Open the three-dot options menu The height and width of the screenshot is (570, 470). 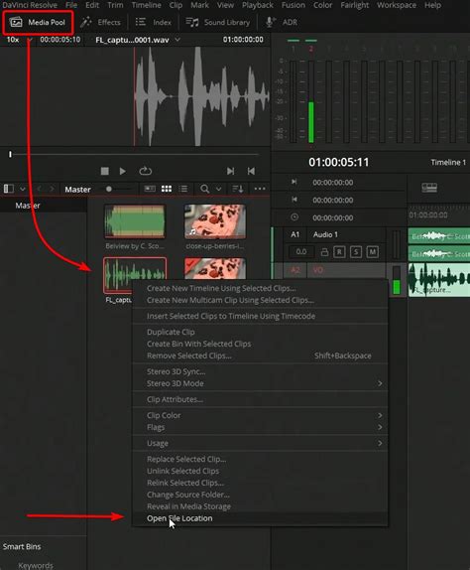[x=260, y=189]
